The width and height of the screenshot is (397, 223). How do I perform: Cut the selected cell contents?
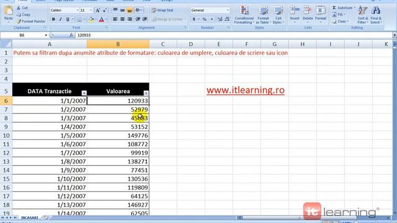click(22, 8)
